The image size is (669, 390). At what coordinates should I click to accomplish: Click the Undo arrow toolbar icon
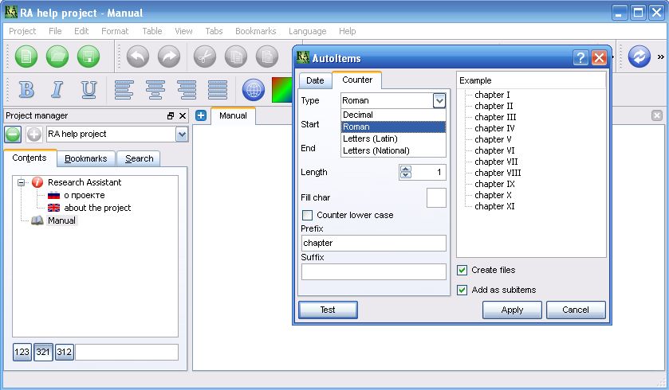(x=138, y=57)
